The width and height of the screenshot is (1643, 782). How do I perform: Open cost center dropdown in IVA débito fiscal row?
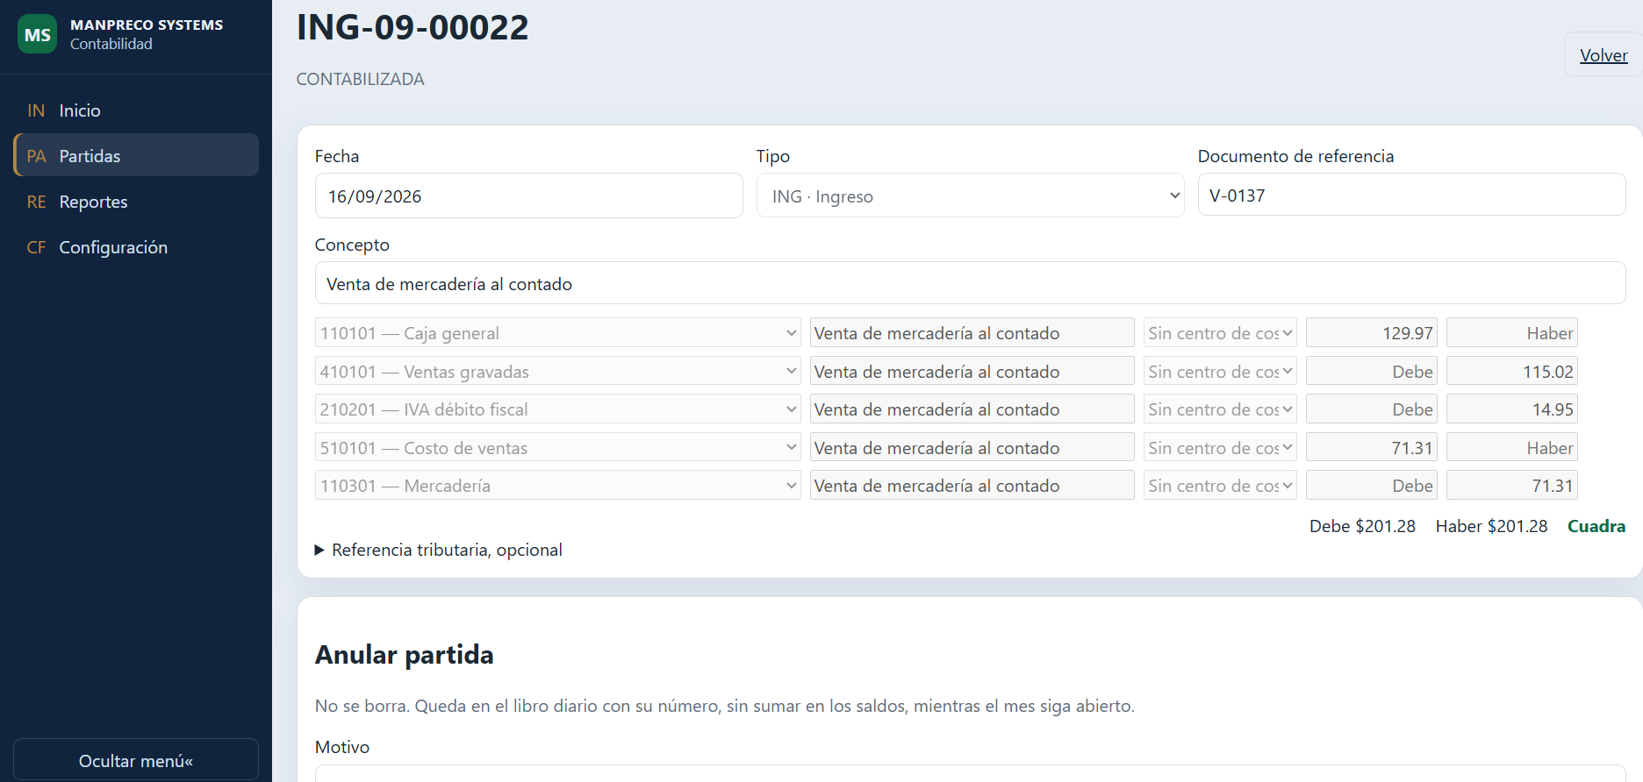click(1220, 409)
